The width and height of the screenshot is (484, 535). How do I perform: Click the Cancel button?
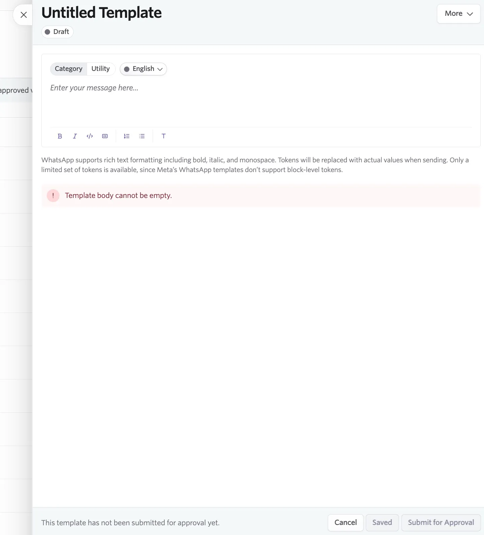pos(346,523)
